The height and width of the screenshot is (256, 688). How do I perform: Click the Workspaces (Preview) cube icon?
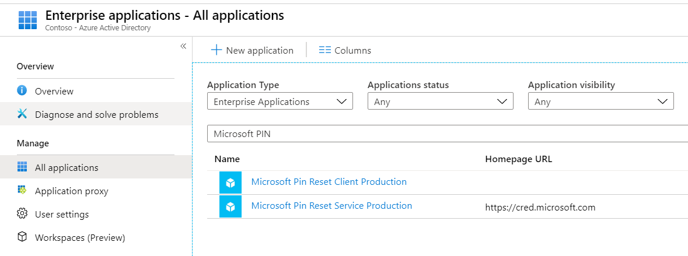click(22, 237)
